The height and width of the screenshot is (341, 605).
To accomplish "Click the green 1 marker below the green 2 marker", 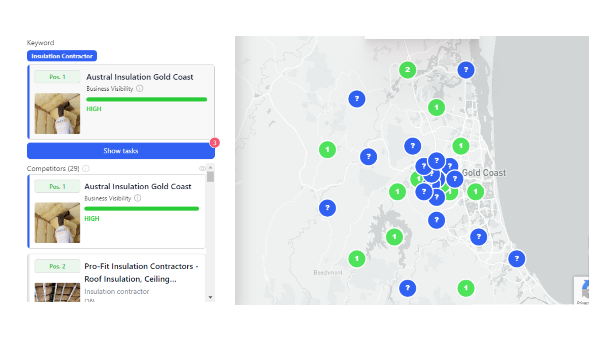I will (436, 108).
